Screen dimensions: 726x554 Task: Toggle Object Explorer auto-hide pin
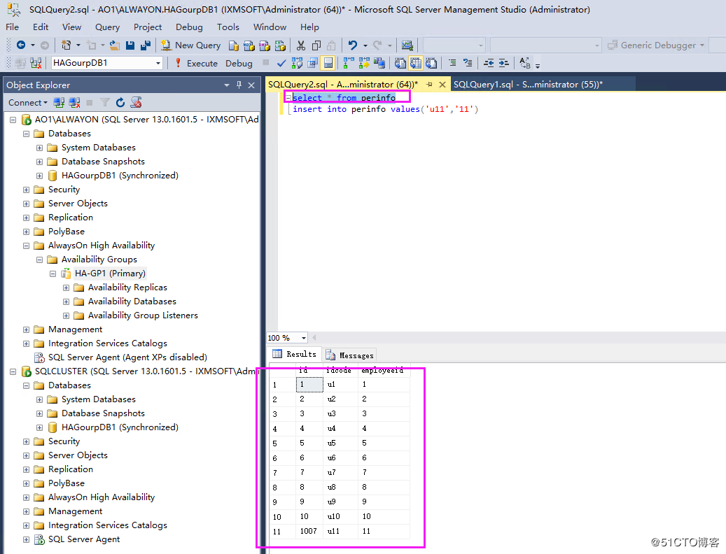tap(239, 85)
